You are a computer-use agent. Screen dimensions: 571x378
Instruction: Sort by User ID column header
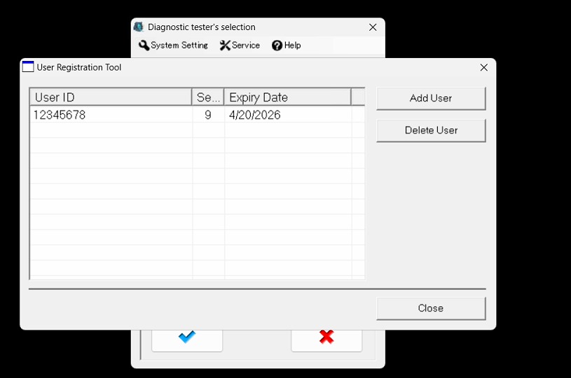(111, 97)
